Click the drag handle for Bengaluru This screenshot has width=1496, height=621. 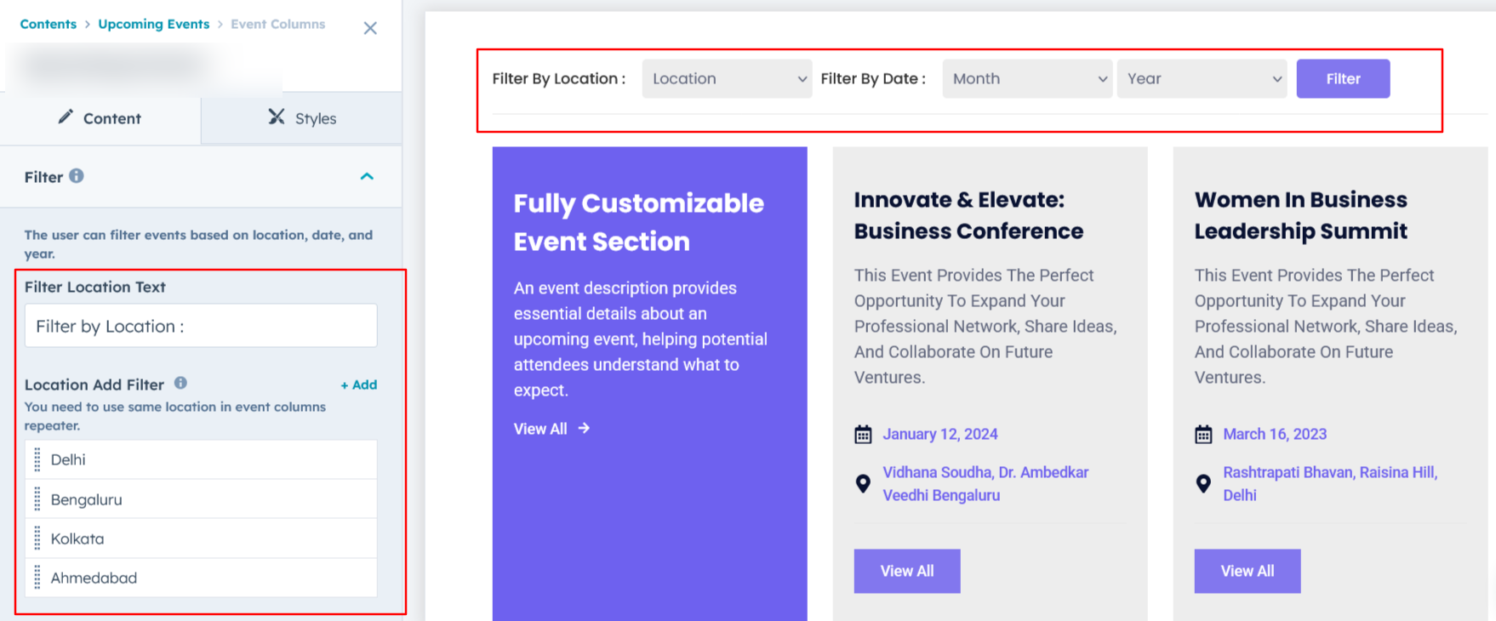coord(37,499)
